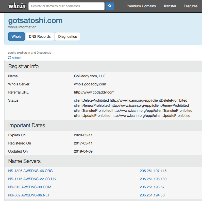Click the Status label
This screenshot has width=202, height=201.
coord(13,100)
